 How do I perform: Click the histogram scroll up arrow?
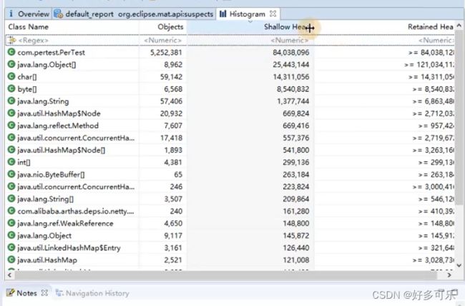point(459,26)
